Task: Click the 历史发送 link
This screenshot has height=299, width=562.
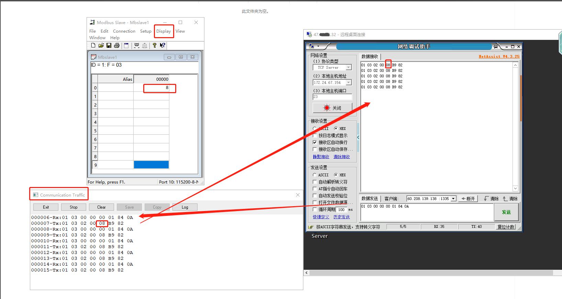Action: pyautogui.click(x=341, y=217)
